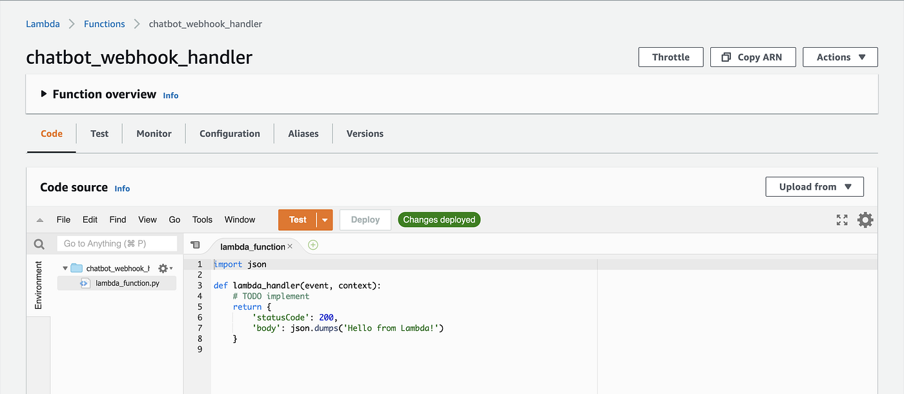Click the Throttle button

[670, 57]
